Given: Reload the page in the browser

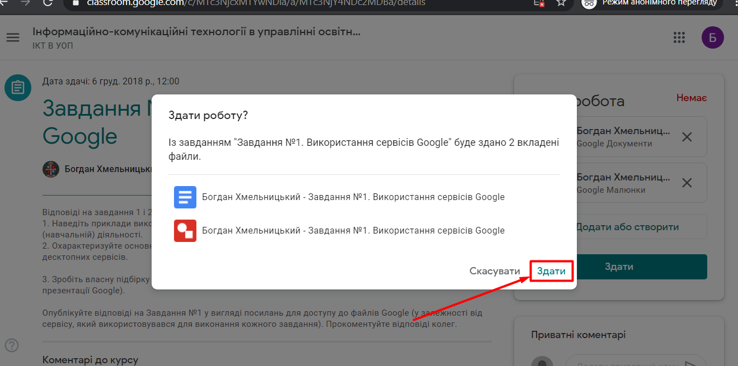Looking at the screenshot, I should pos(48,3).
